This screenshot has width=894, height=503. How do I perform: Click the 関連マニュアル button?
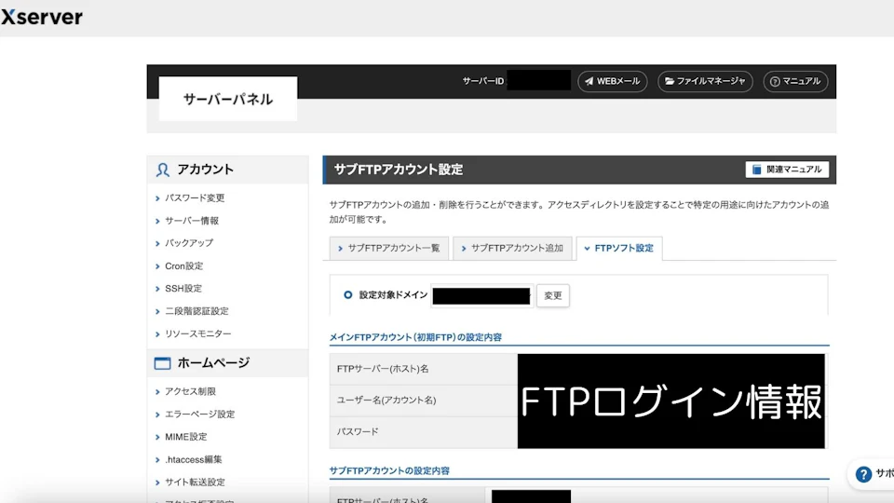(x=787, y=170)
